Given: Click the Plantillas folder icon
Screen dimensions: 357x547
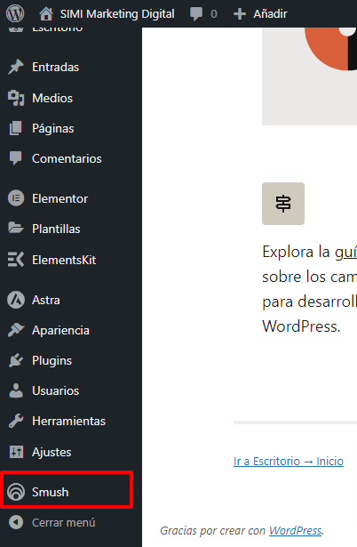Looking at the screenshot, I should coord(16,229).
